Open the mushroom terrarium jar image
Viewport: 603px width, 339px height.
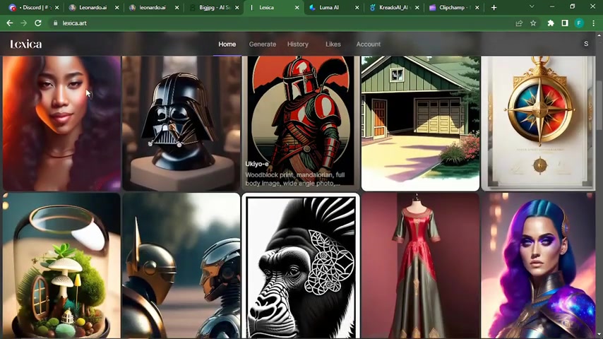coord(61,266)
